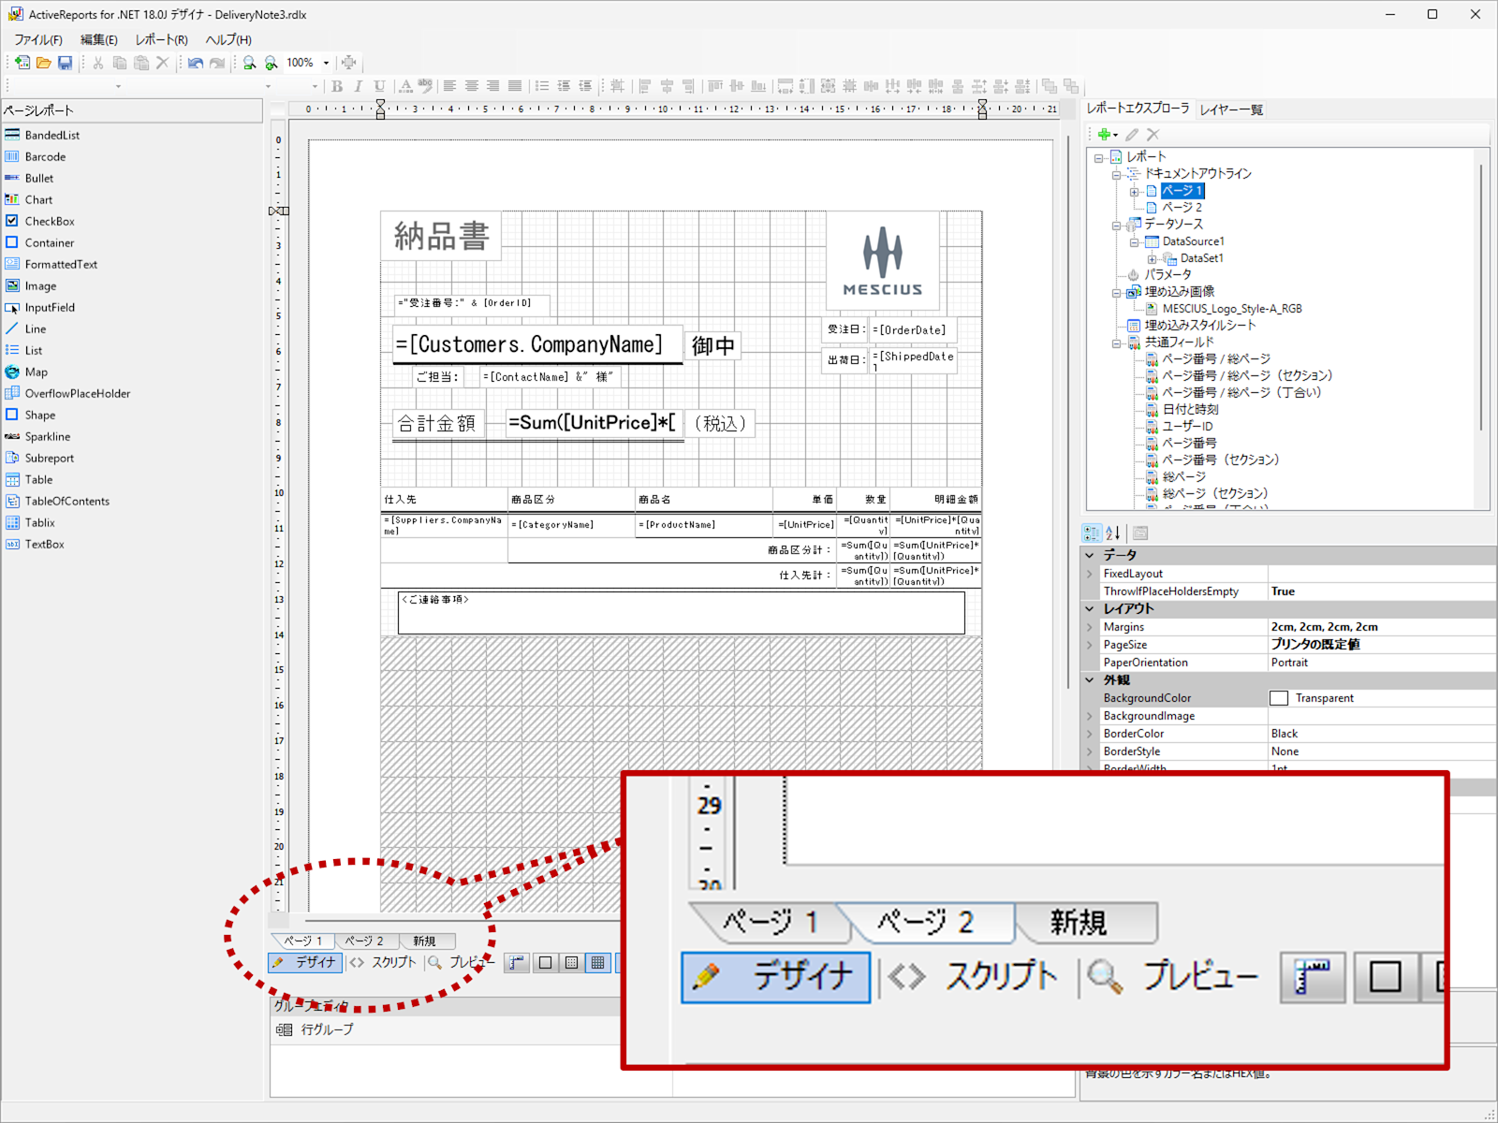
Task: Click the 新規 page tab
Action: pyautogui.click(x=424, y=941)
